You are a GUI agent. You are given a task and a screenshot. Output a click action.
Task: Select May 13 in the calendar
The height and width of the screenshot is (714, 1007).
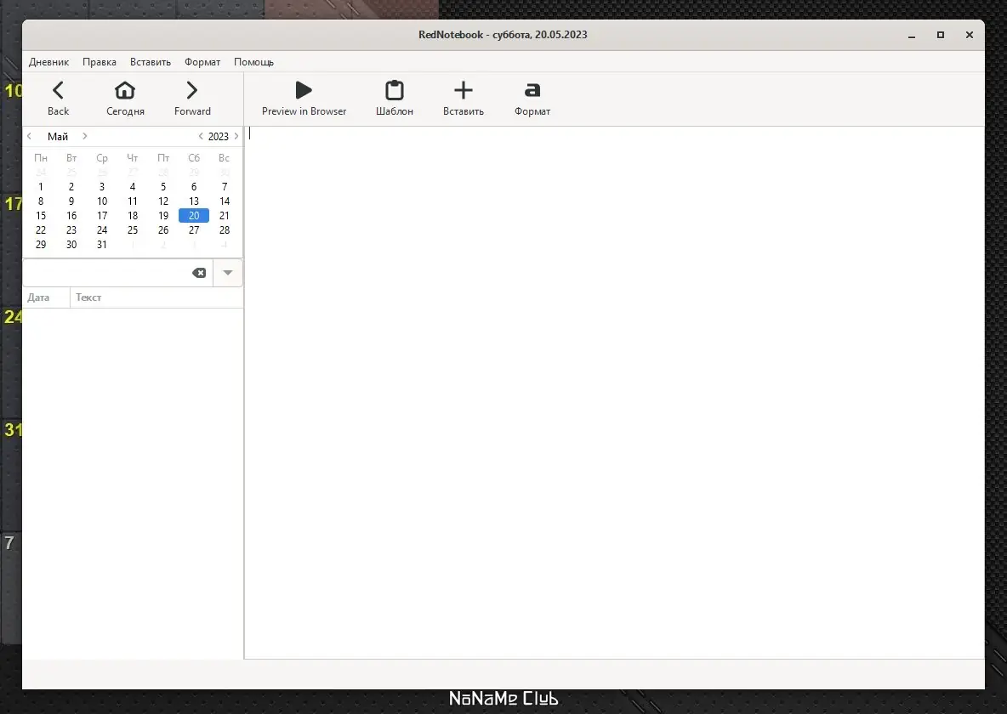point(194,201)
